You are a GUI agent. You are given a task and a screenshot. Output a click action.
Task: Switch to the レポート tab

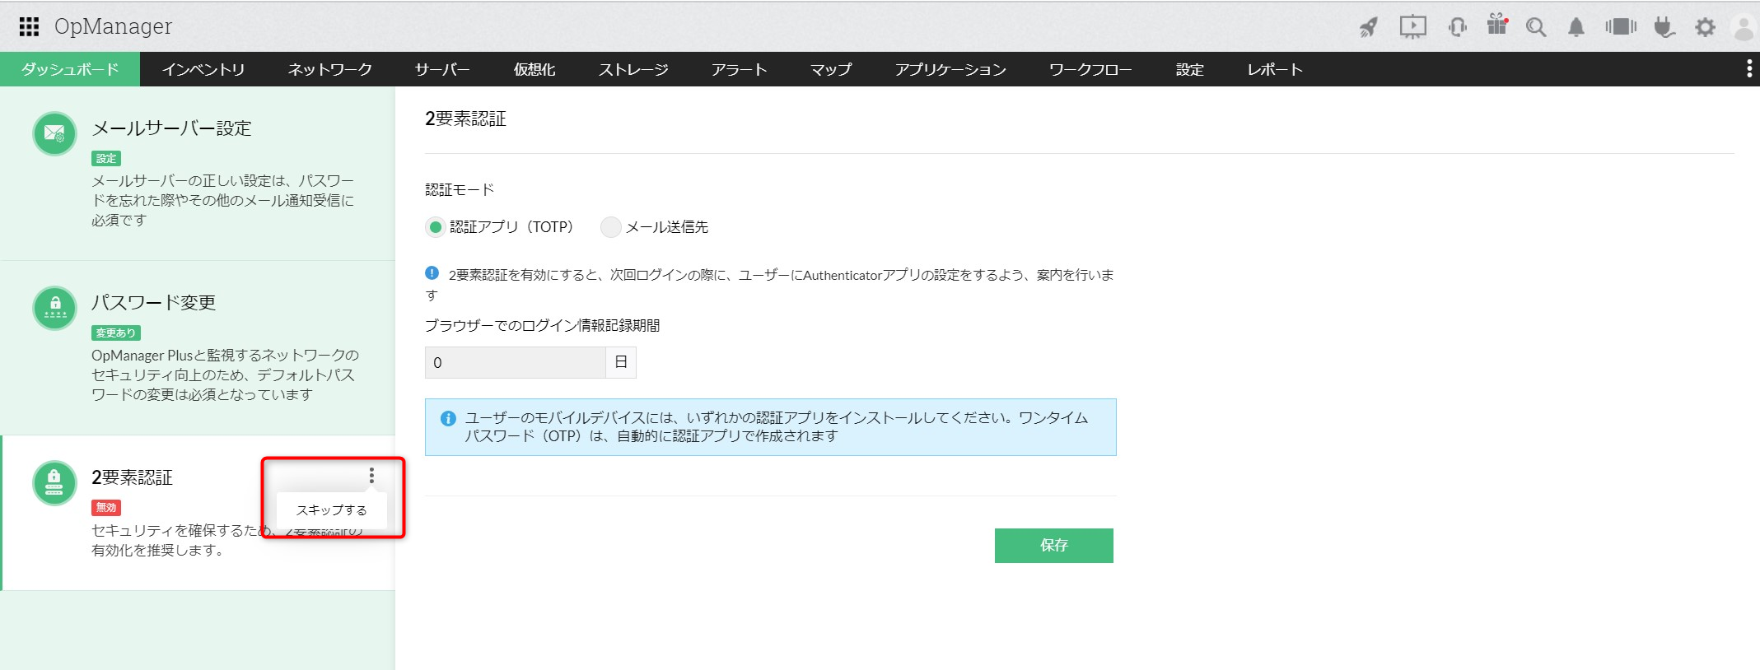click(x=1274, y=69)
